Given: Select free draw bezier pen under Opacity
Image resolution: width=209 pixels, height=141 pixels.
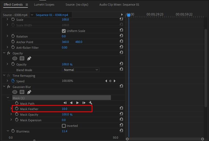Looking at the screenshot, I should click(29, 58).
